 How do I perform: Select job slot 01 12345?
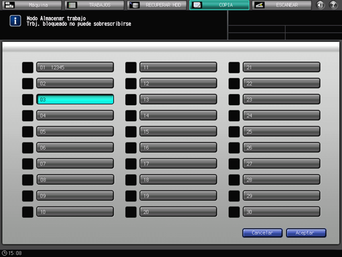tap(75, 68)
